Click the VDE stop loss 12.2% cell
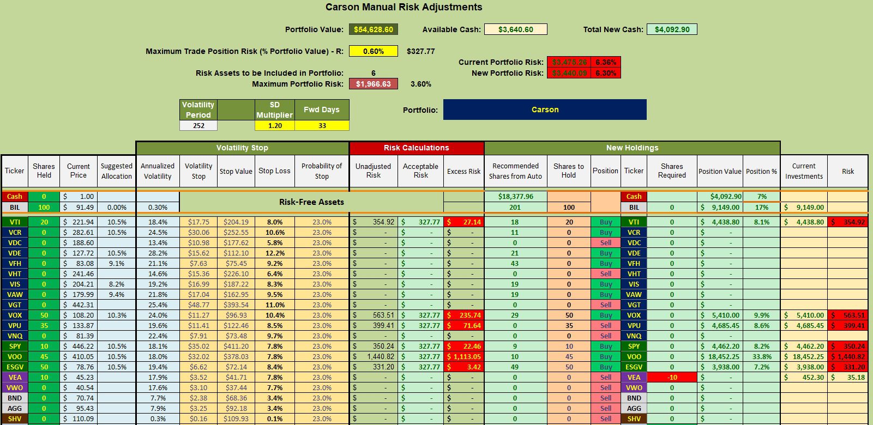The image size is (873, 425). pos(275,253)
